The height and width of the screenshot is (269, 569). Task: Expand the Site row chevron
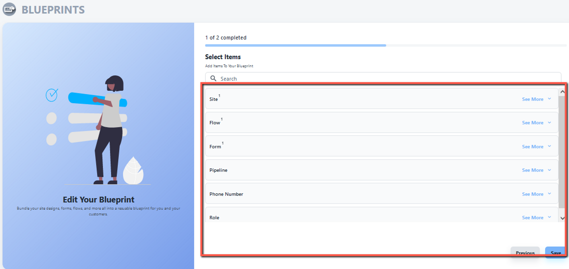pyautogui.click(x=549, y=99)
